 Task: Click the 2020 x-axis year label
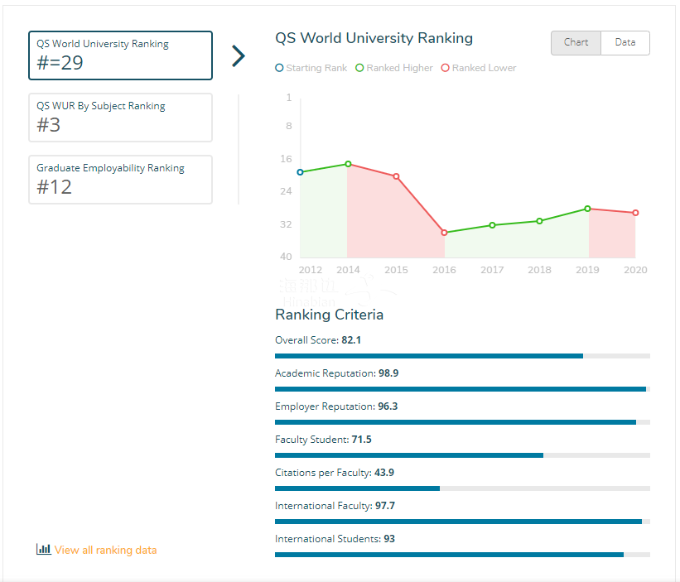[635, 270]
